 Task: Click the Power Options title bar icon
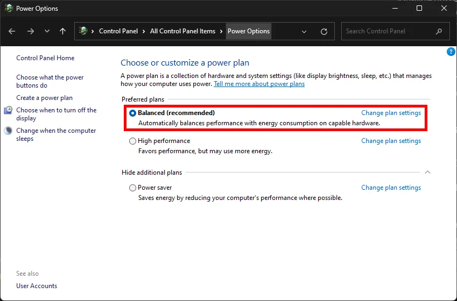(x=9, y=8)
